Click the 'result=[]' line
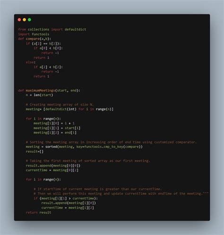 (x=34, y=151)
